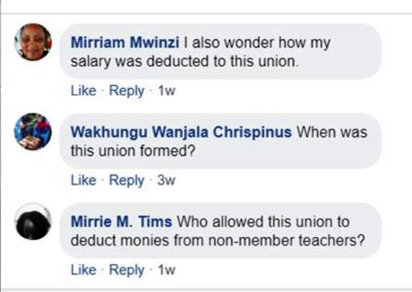
Task: Click the text 'salary was deducted to this union.'
Action: click(x=186, y=61)
